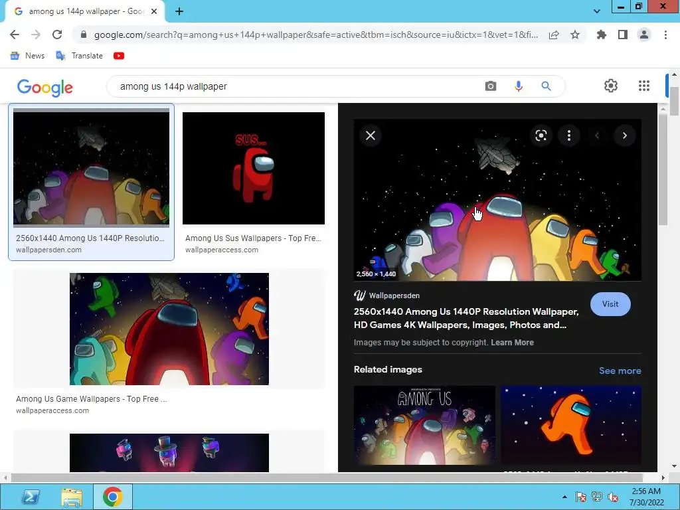Go to previous image in preview
This screenshot has width=680, height=510.
[x=597, y=135]
